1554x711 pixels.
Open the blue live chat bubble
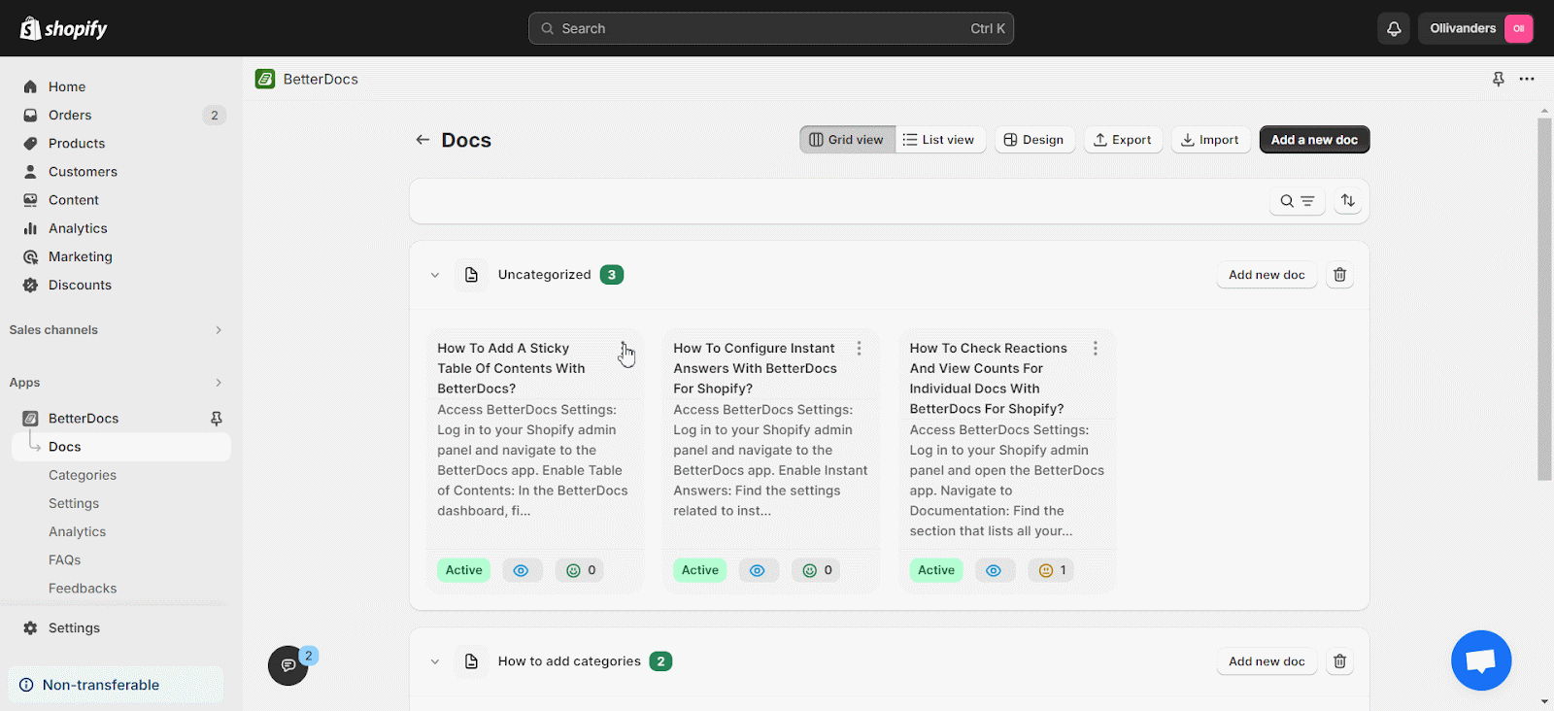(1481, 660)
